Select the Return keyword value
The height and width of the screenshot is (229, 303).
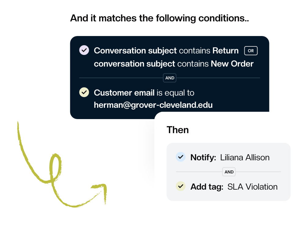(225, 51)
